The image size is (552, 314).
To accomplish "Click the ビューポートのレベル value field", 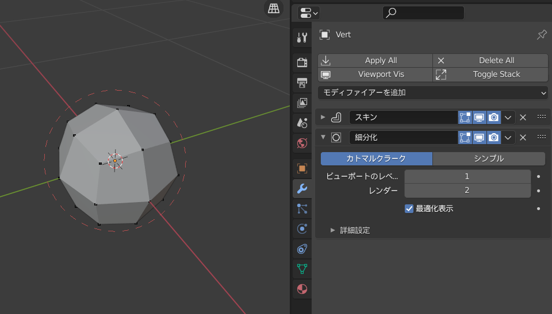I will tap(467, 176).
